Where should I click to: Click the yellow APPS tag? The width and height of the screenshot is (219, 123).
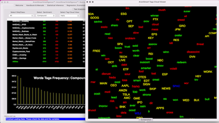pos(160,108)
